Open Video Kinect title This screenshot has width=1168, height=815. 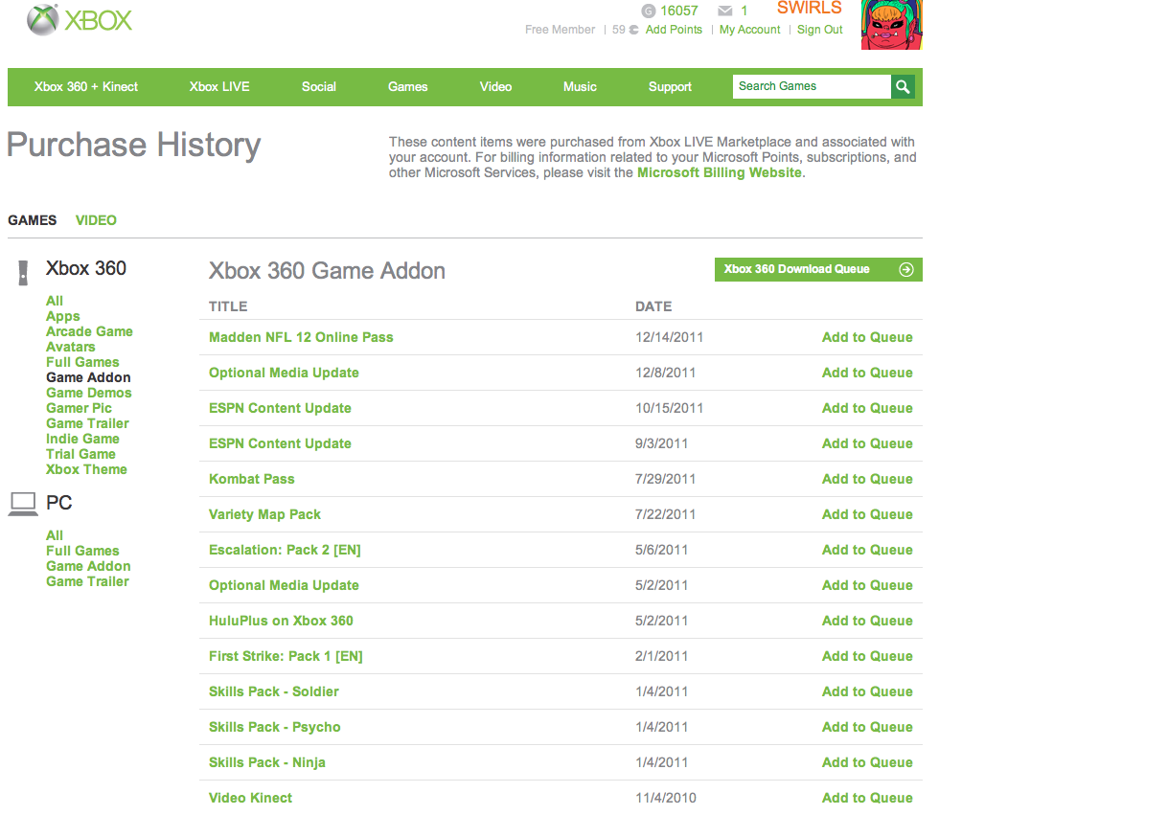[251, 798]
